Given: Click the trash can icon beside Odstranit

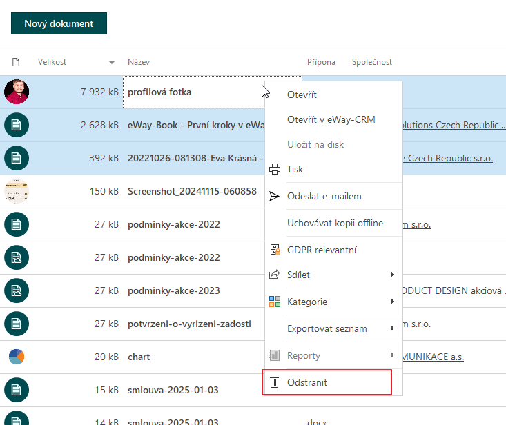Looking at the screenshot, I should tap(274, 382).
